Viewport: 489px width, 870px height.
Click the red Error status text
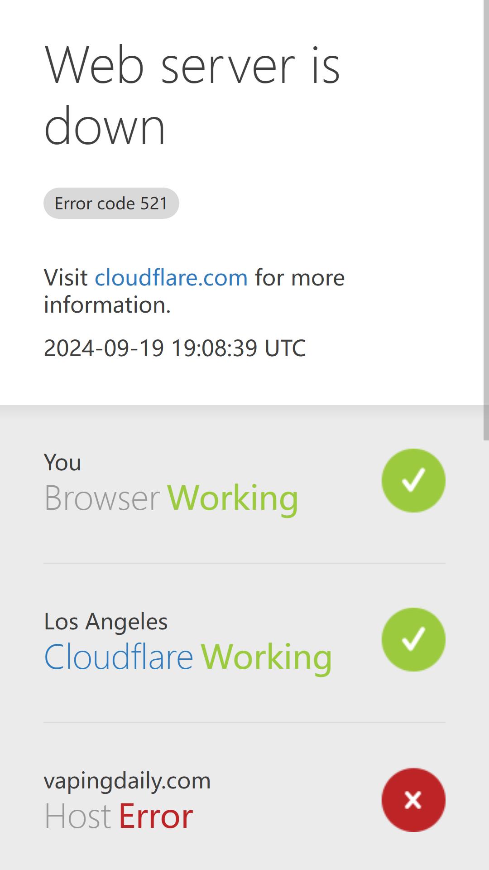(156, 816)
